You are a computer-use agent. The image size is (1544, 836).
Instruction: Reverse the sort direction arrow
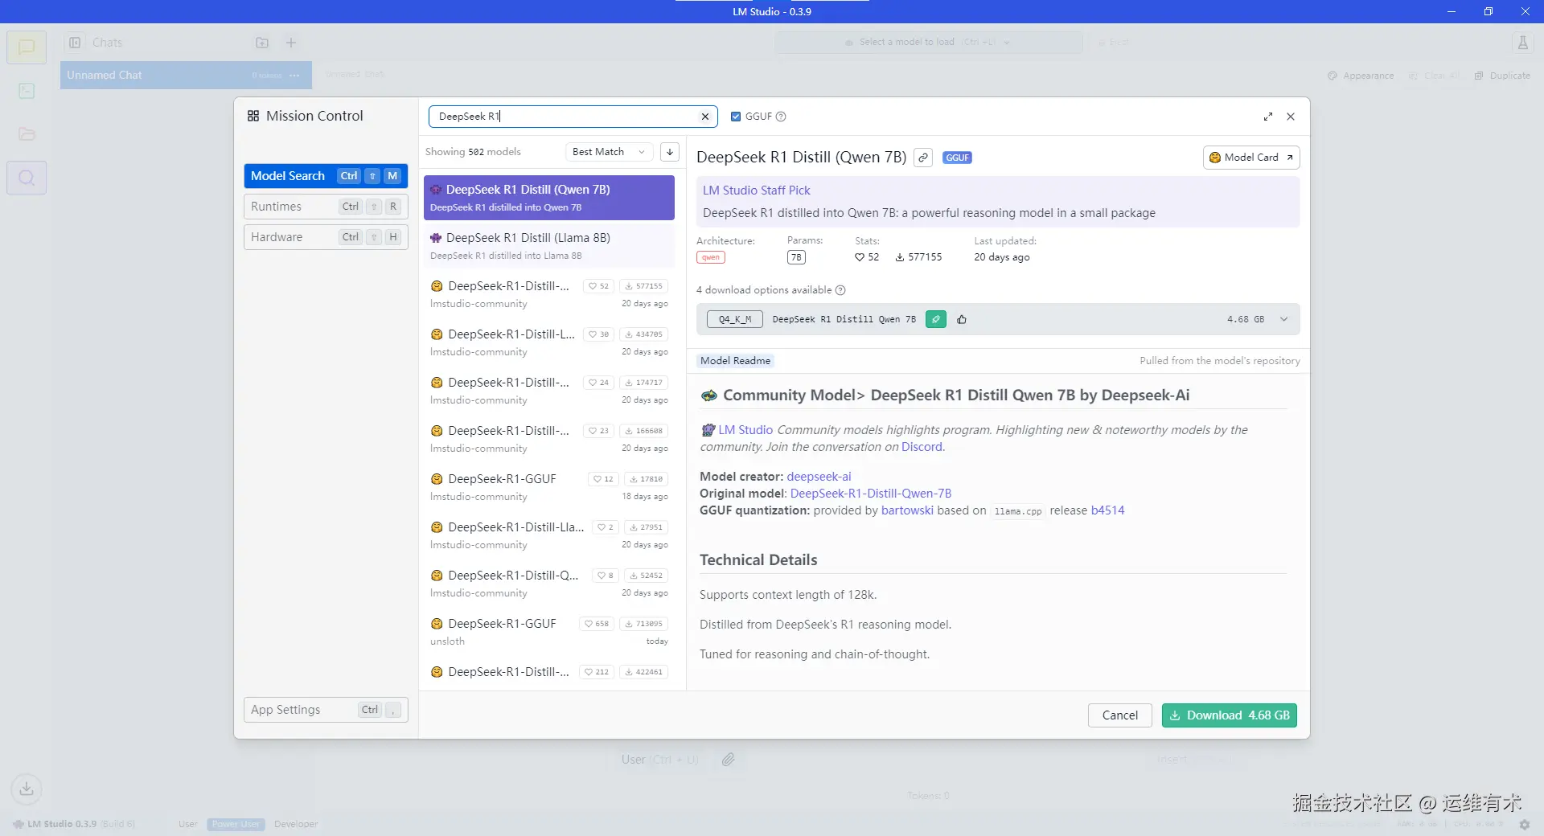[x=670, y=152]
